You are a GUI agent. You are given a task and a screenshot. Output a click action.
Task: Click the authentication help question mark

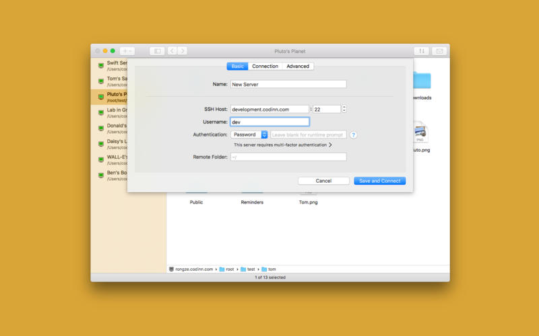click(x=353, y=134)
